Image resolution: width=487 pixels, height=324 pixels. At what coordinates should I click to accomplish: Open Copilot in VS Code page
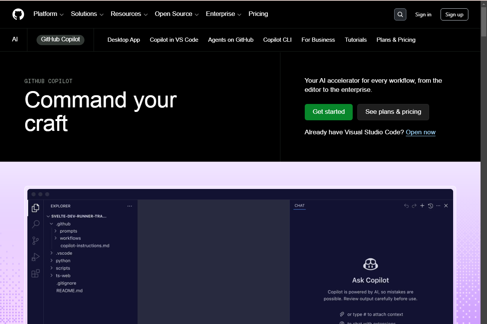[x=174, y=40]
